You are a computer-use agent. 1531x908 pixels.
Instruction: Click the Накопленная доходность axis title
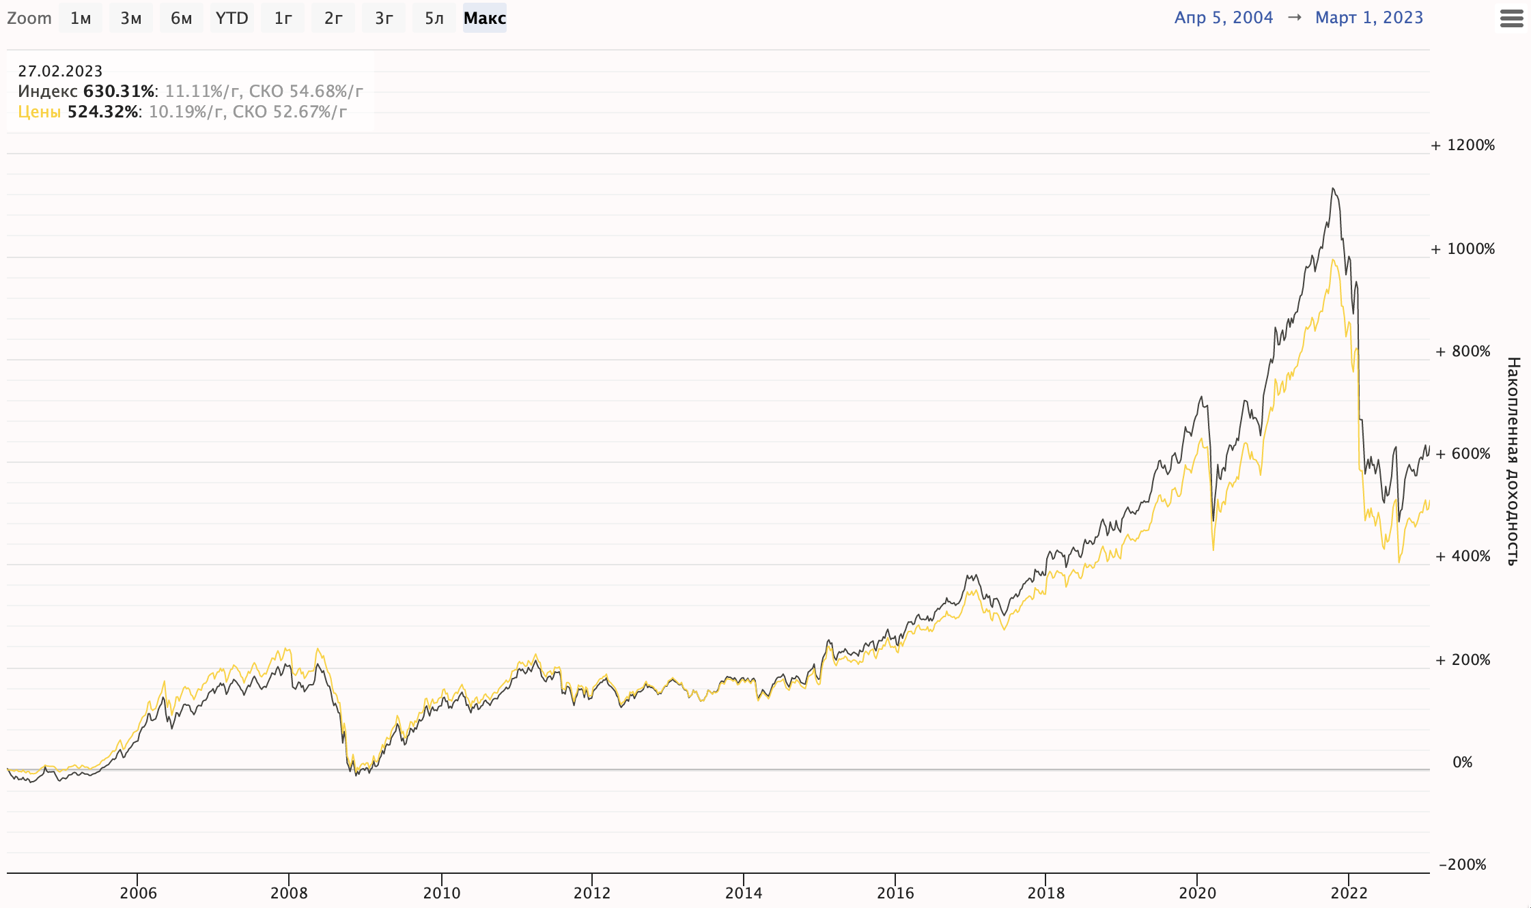click(x=1513, y=461)
